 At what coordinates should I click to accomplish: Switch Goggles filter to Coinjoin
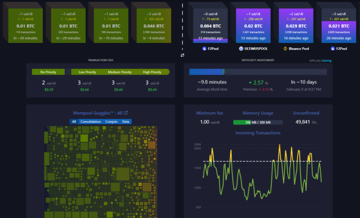pyautogui.click(x=112, y=122)
